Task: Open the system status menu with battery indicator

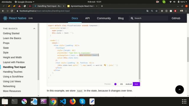Action: (x=183, y=2)
